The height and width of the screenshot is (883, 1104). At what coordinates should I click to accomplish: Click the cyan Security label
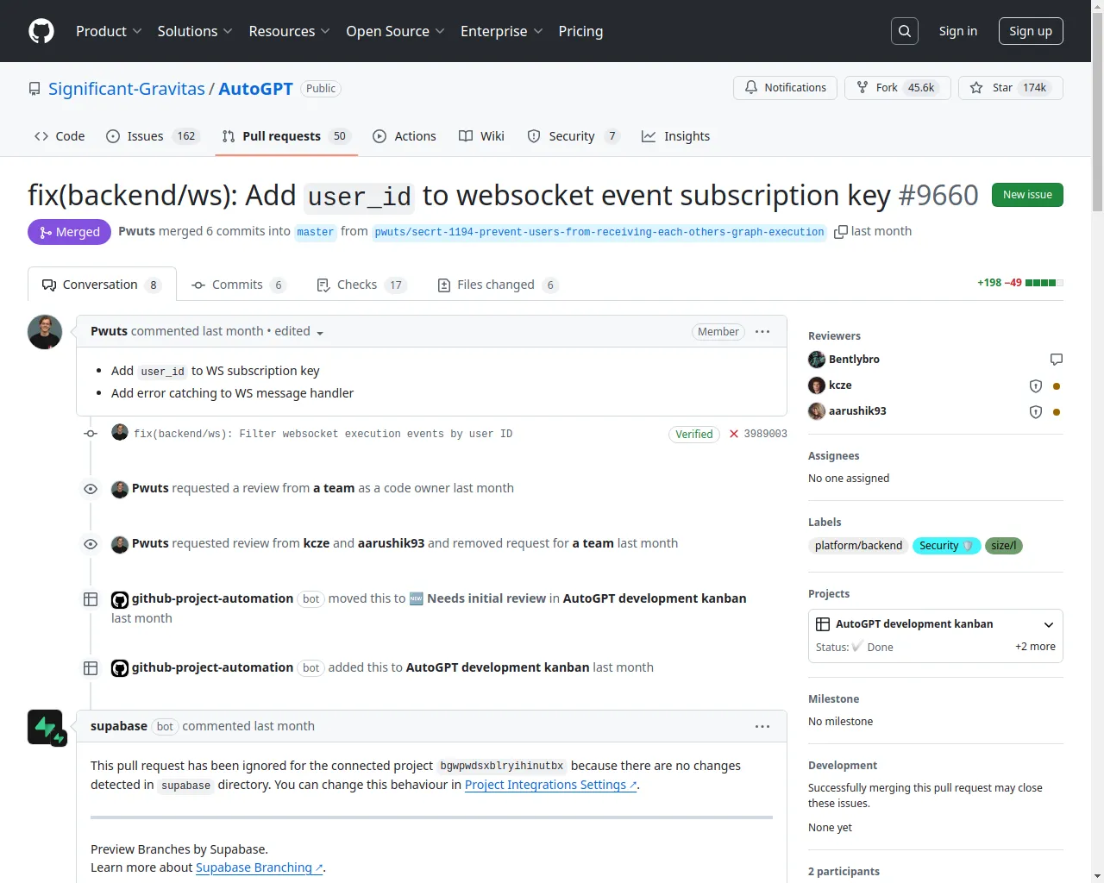coord(946,546)
